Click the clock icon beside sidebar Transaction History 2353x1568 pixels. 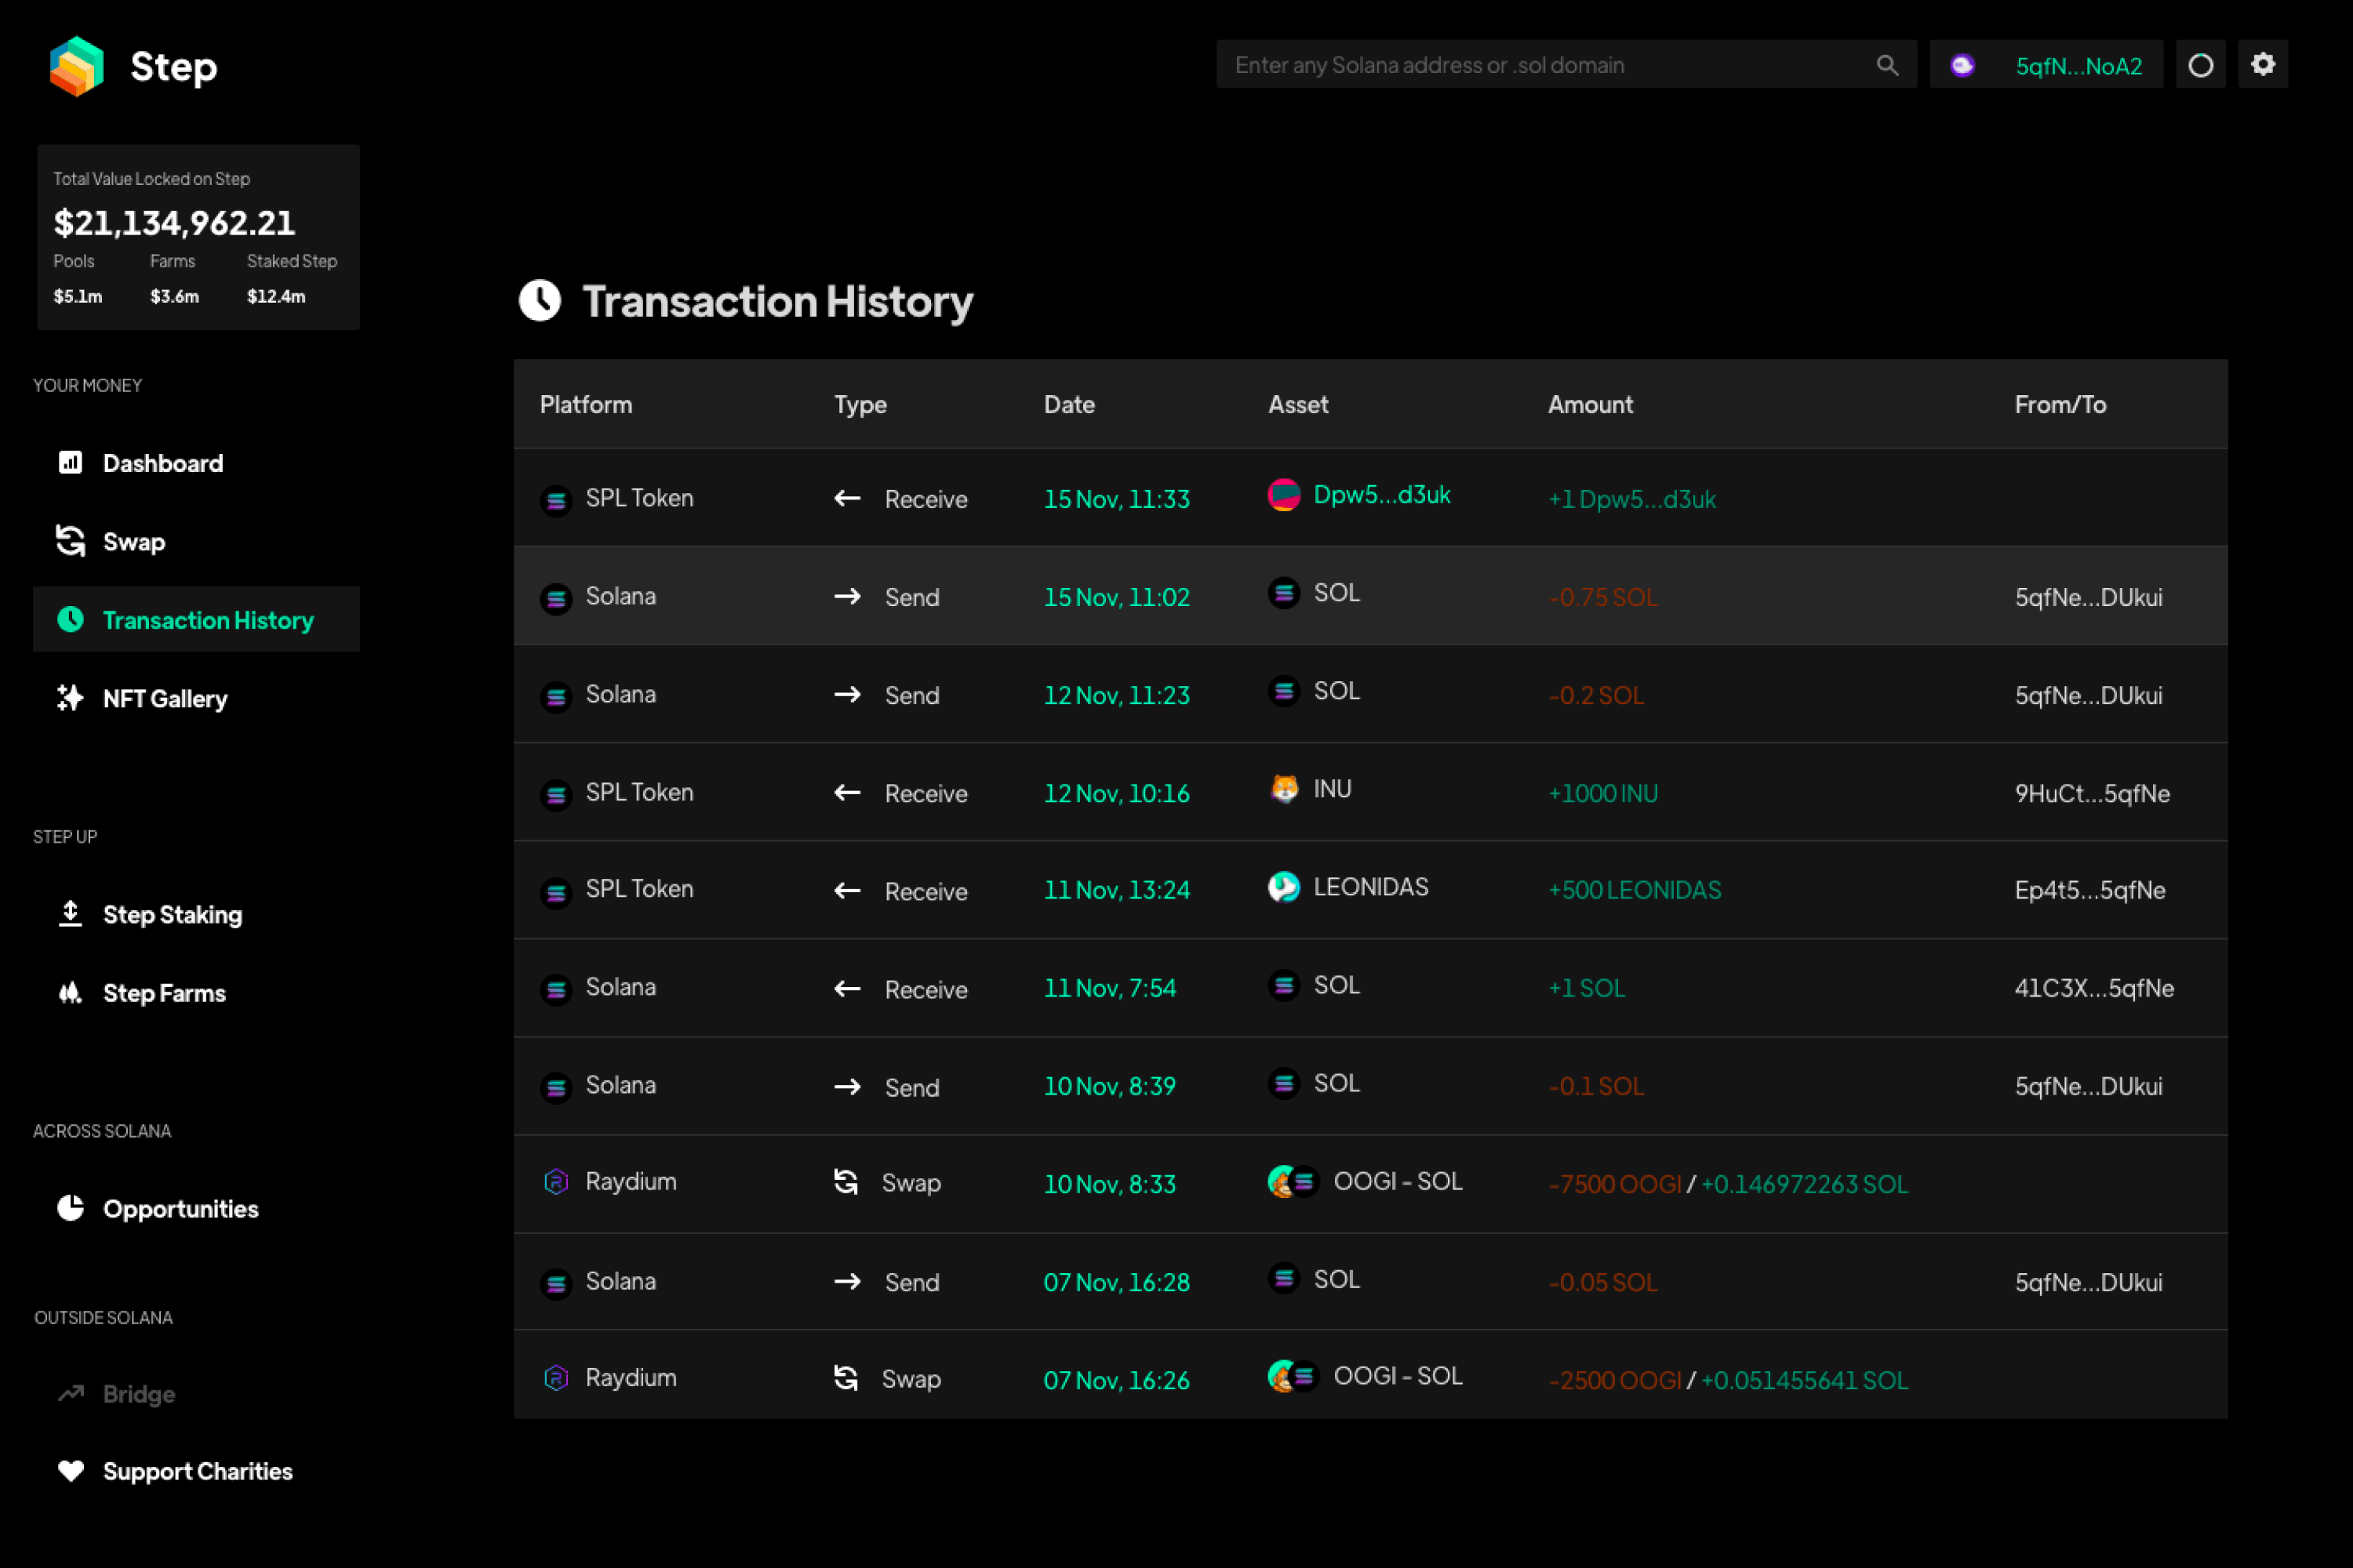pos(70,619)
